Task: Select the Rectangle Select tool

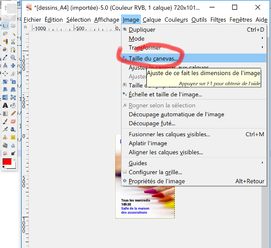Action: [5, 26]
